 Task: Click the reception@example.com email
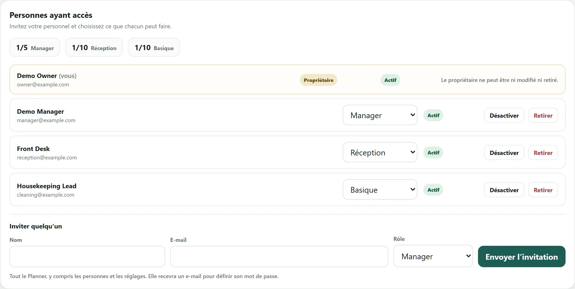pos(47,158)
